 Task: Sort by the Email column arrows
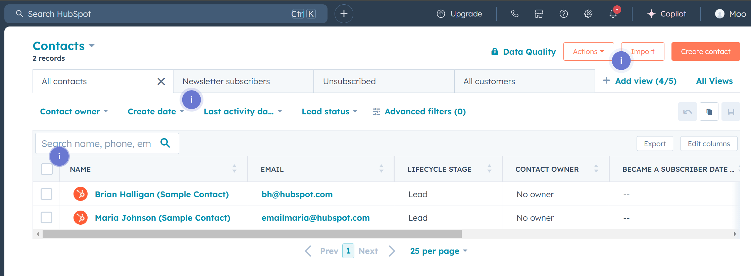[x=381, y=169]
